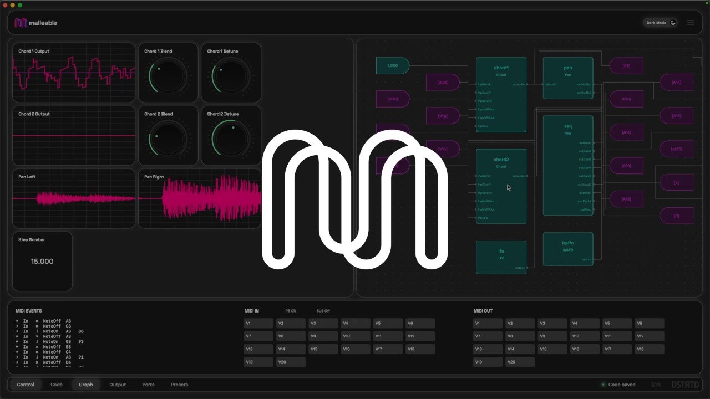Click the Step Number value 15.000
Image resolution: width=710 pixels, height=399 pixels.
coord(42,262)
